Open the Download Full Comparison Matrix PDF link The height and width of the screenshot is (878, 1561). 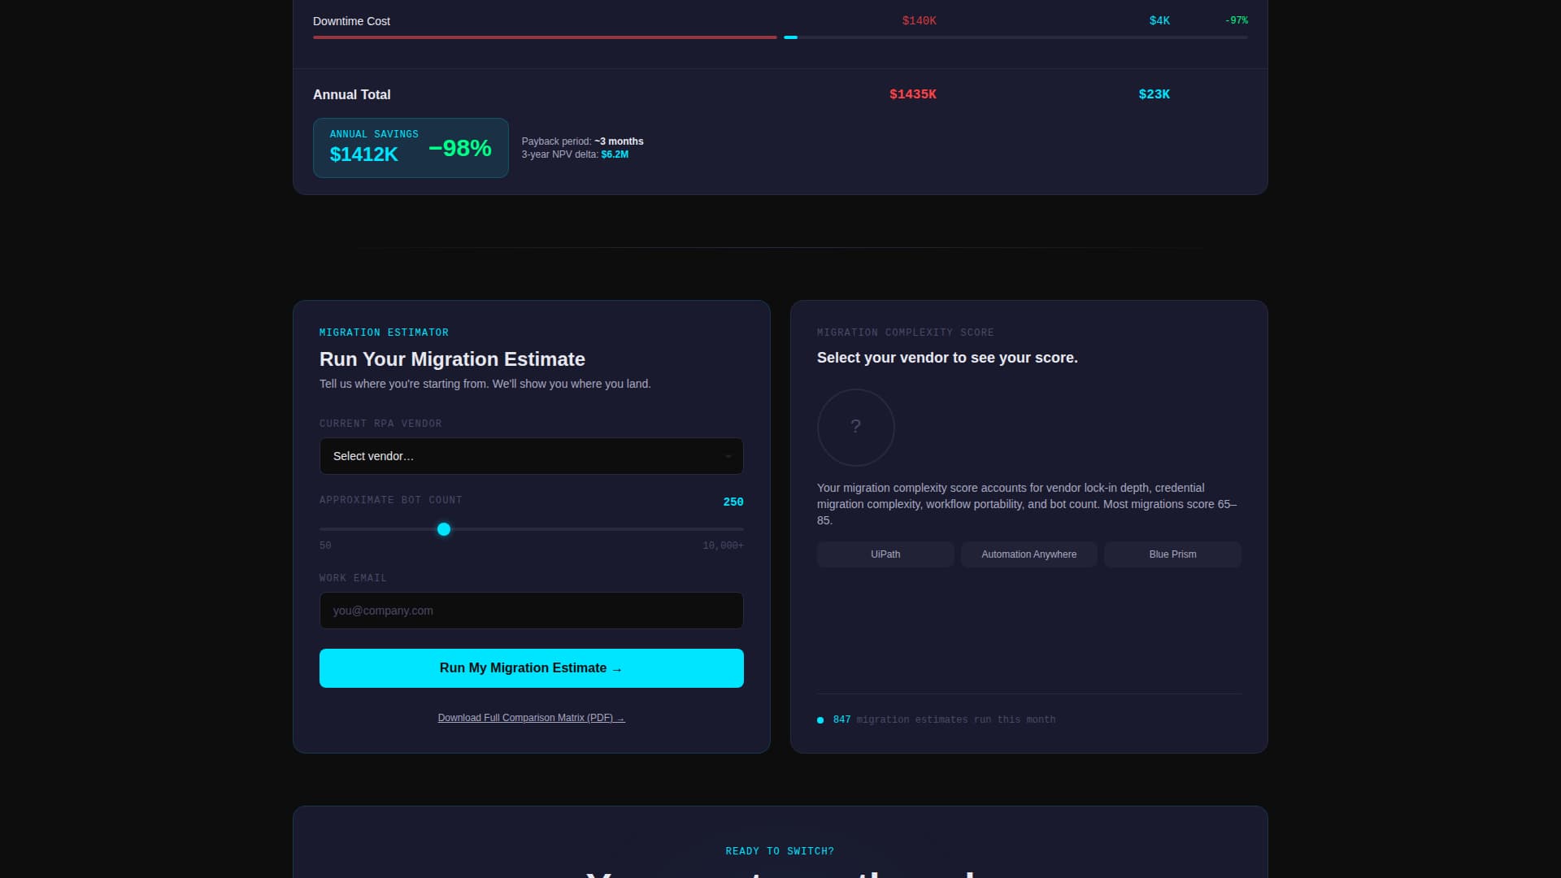click(x=531, y=717)
